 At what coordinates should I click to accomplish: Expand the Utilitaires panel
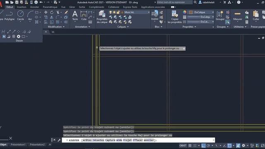click(240, 26)
